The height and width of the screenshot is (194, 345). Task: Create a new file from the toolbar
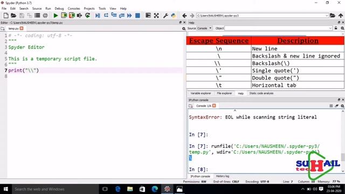tap(6, 16)
